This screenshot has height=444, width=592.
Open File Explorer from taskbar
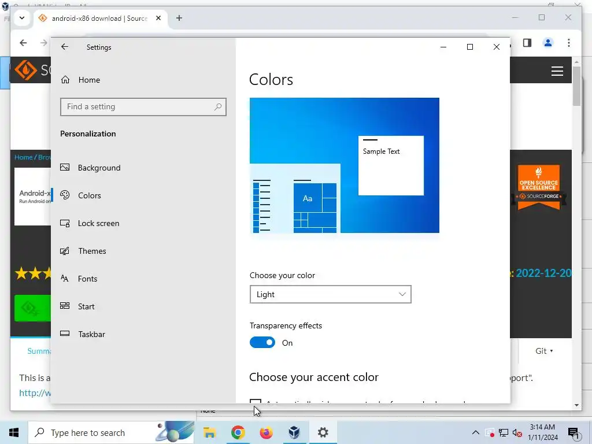[x=209, y=432]
